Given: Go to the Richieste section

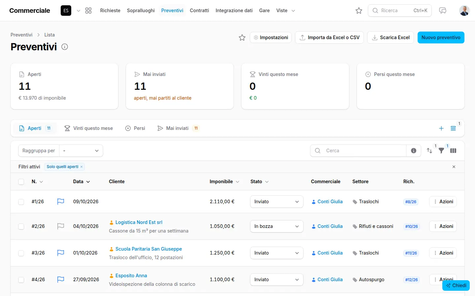Looking at the screenshot, I should [110, 11].
